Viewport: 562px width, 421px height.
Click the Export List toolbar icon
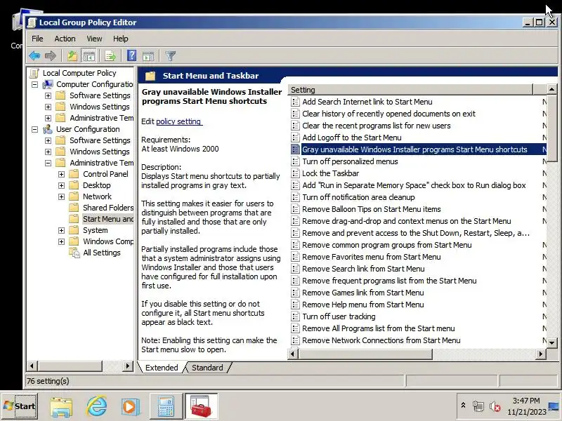[110, 56]
